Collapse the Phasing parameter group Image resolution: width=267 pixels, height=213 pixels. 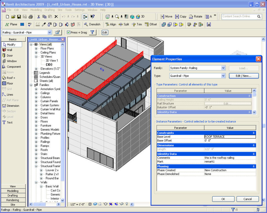click(253, 167)
